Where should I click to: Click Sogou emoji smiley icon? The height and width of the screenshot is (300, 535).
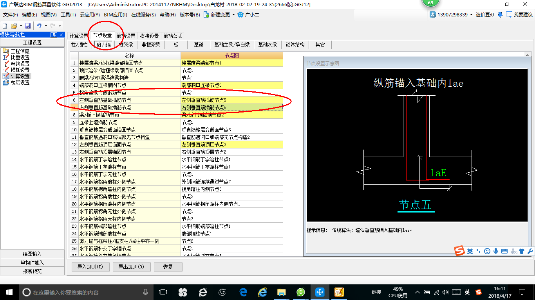pos(487,251)
